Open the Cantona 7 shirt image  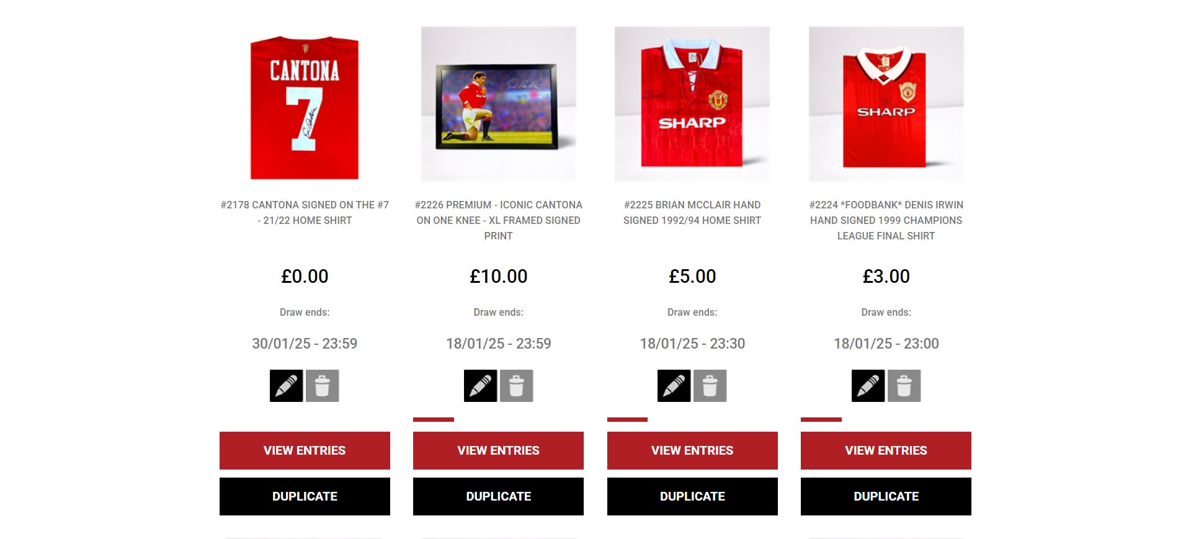click(305, 104)
